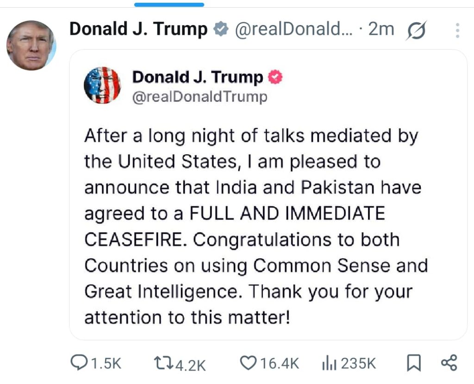Share the post via share icon
The height and width of the screenshot is (384, 474).
(449, 363)
